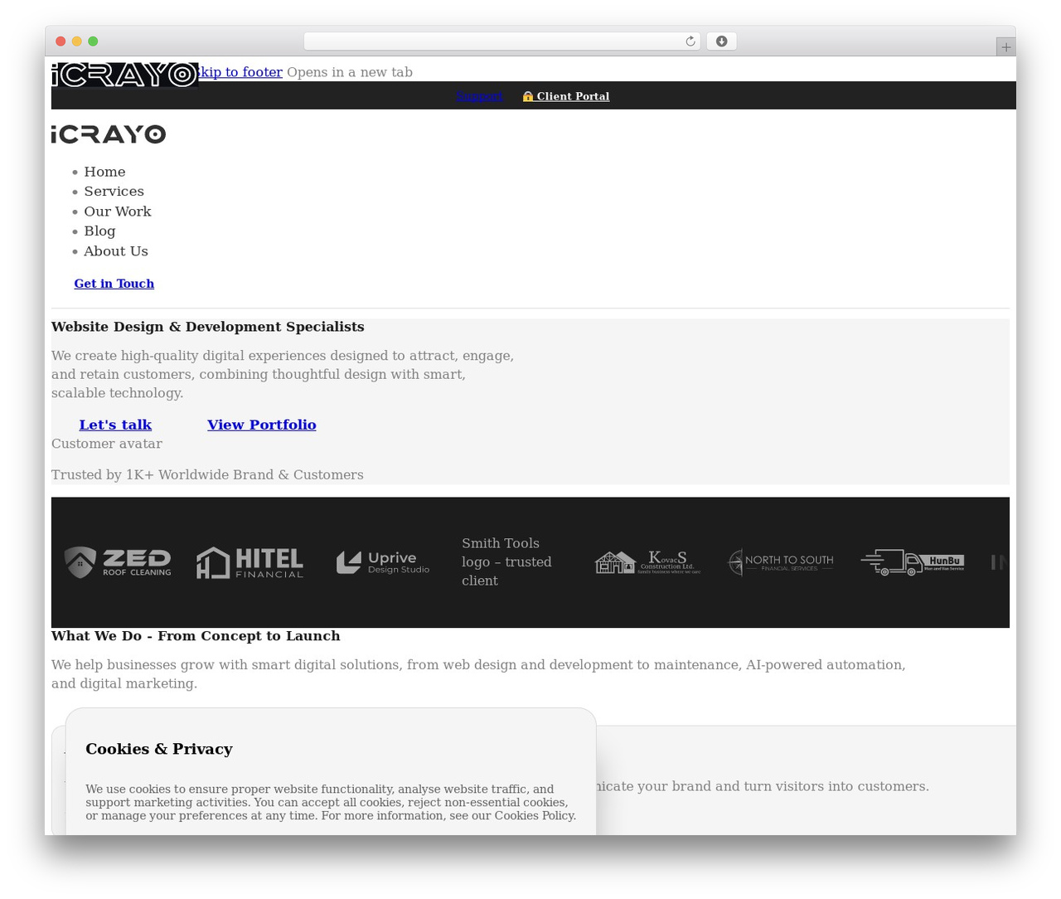
Task: Click the Kovacs Construction Ltd. logo
Action: (x=647, y=562)
